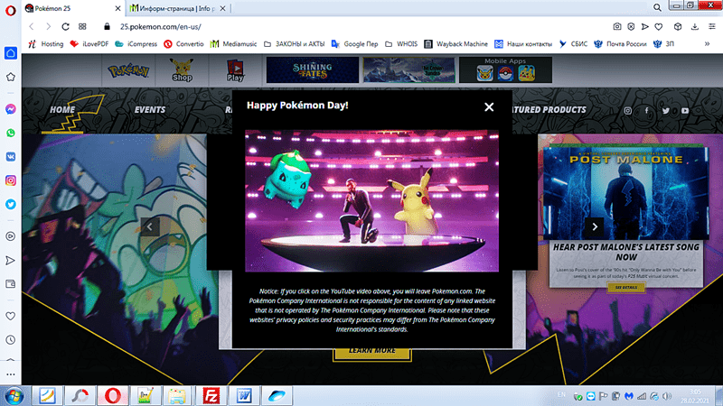
Task: Open sidebar heart pinboards icon
Action: 11,317
